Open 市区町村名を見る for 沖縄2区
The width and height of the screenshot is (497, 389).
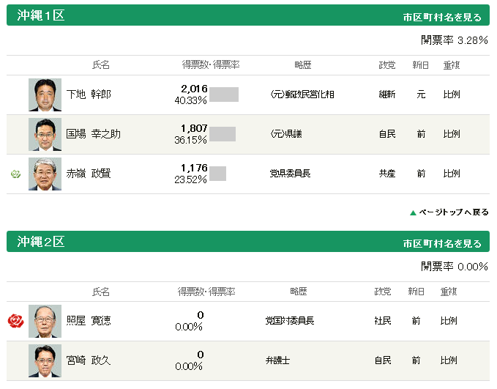442,243
